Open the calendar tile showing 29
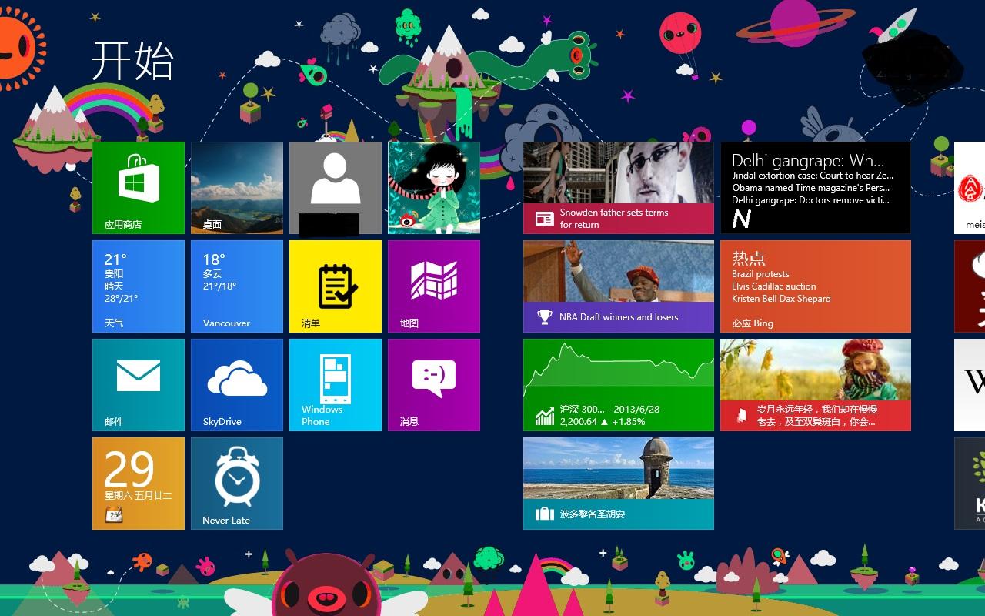The height and width of the screenshot is (616, 985). [x=139, y=484]
